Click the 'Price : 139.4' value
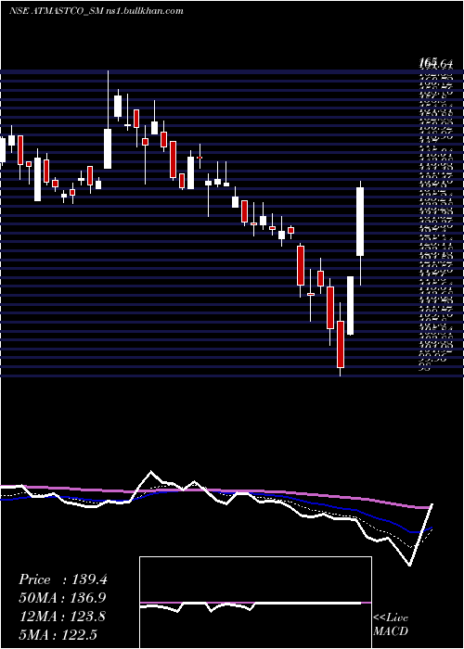This screenshot has width=464, height=649. click(x=63, y=579)
